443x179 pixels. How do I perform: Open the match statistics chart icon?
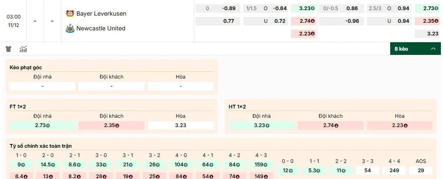tap(23, 49)
